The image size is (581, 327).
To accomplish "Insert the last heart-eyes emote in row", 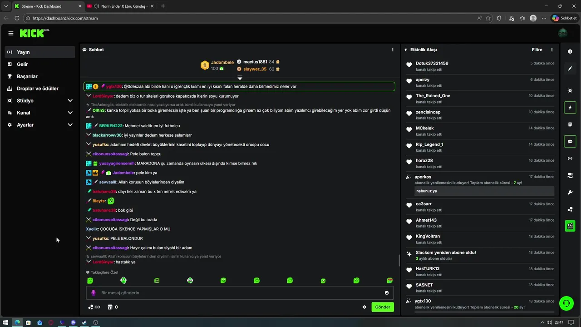I will click(x=389, y=281).
